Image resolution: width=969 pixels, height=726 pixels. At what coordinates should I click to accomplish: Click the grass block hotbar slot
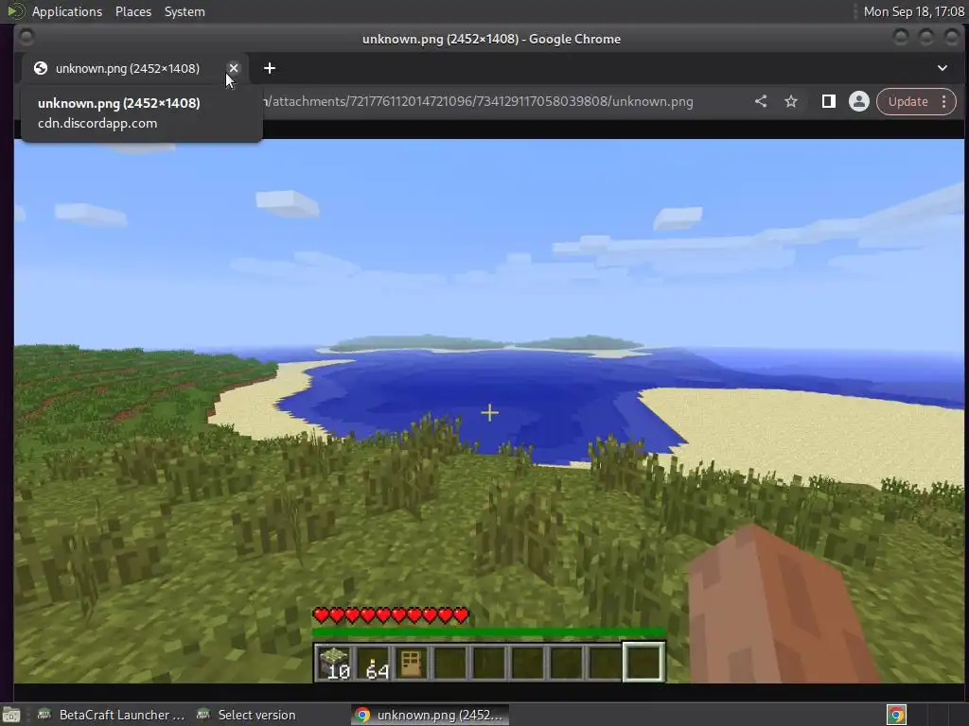pos(334,663)
